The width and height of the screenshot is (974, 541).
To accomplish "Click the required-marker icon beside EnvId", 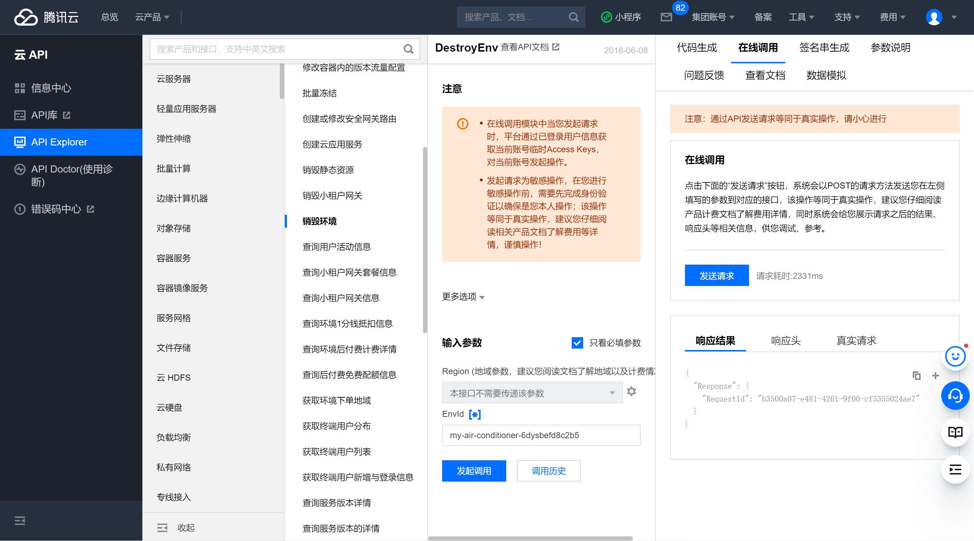I will pyautogui.click(x=475, y=414).
